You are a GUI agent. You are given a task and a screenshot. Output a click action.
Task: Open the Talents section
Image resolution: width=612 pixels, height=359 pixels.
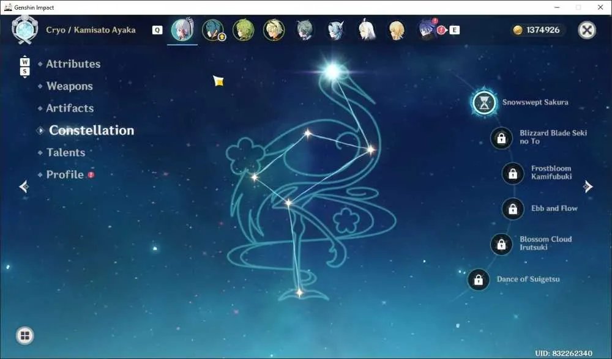coord(65,152)
